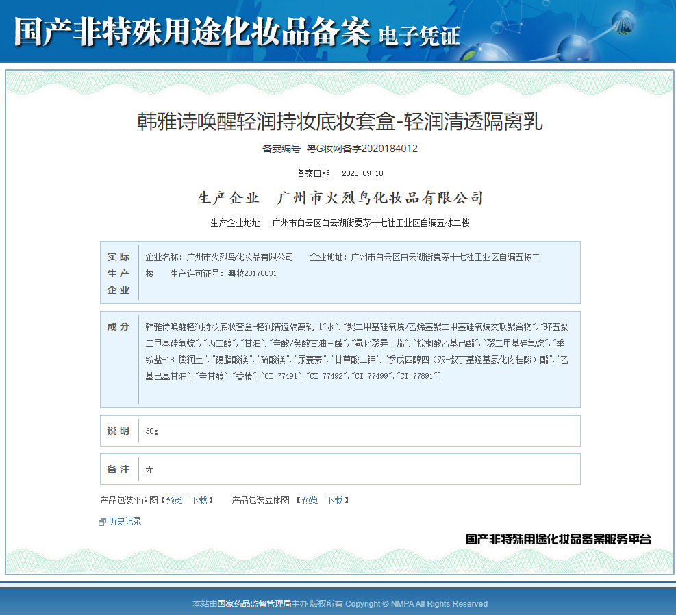Screen dimensions: 676x615
Task: Click the history record icon beside 历史记录
Action: coord(102,522)
